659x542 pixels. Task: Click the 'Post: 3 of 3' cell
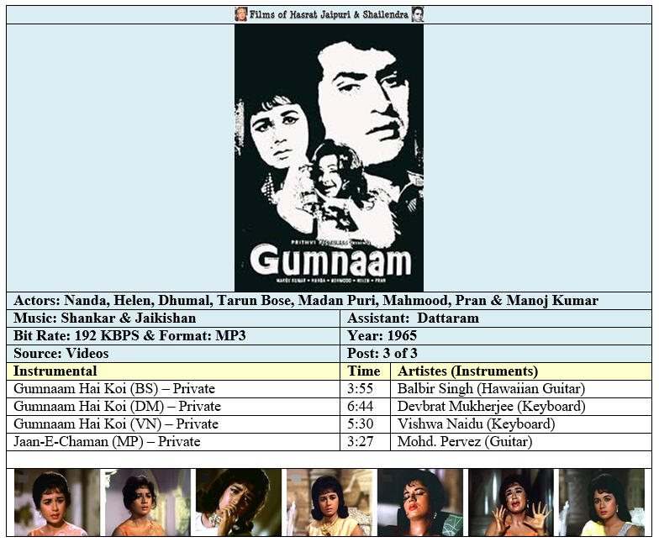tap(496, 354)
